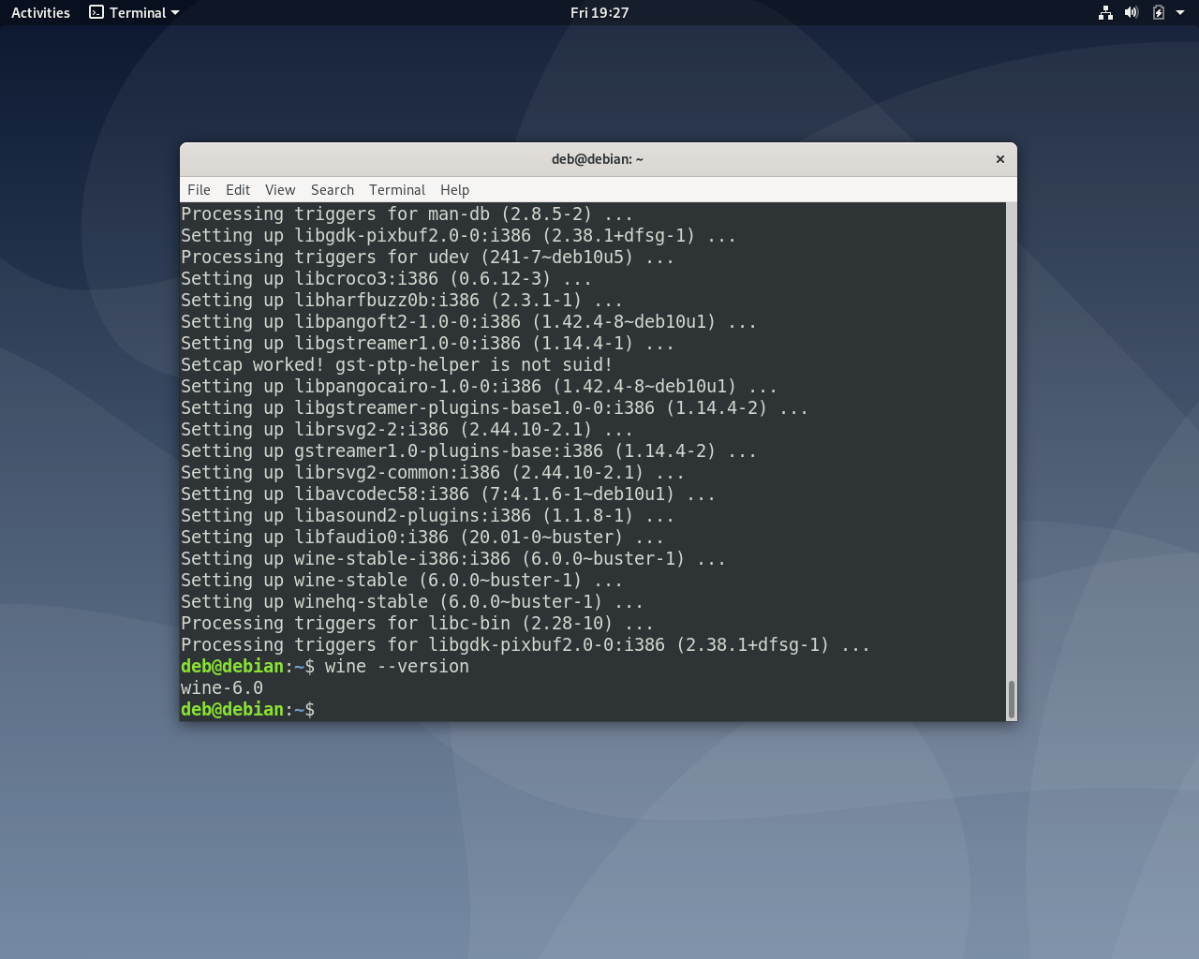Click 'Processing triggers for libc-bin' line
The height and width of the screenshot is (959, 1199).
pos(417,624)
